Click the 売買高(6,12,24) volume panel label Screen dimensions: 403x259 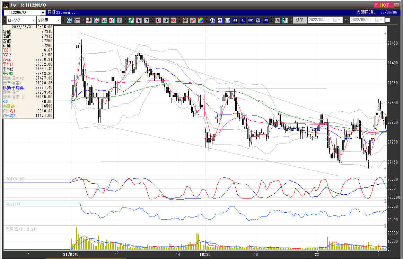pos(21,229)
